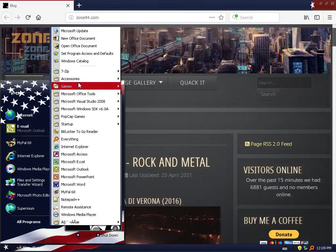This screenshot has height=252, width=336.
Task: Focus the website search text field
Action: [x=284, y=83]
